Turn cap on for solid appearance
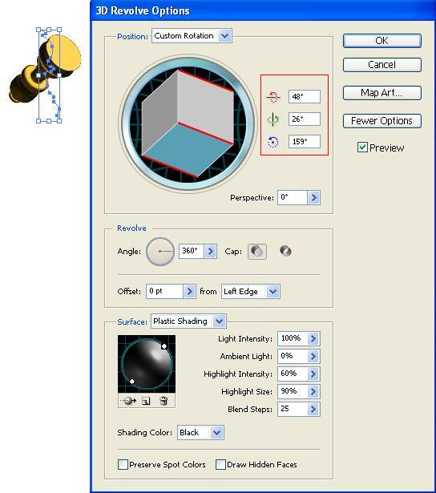This screenshot has height=493, width=436. pos(257,252)
